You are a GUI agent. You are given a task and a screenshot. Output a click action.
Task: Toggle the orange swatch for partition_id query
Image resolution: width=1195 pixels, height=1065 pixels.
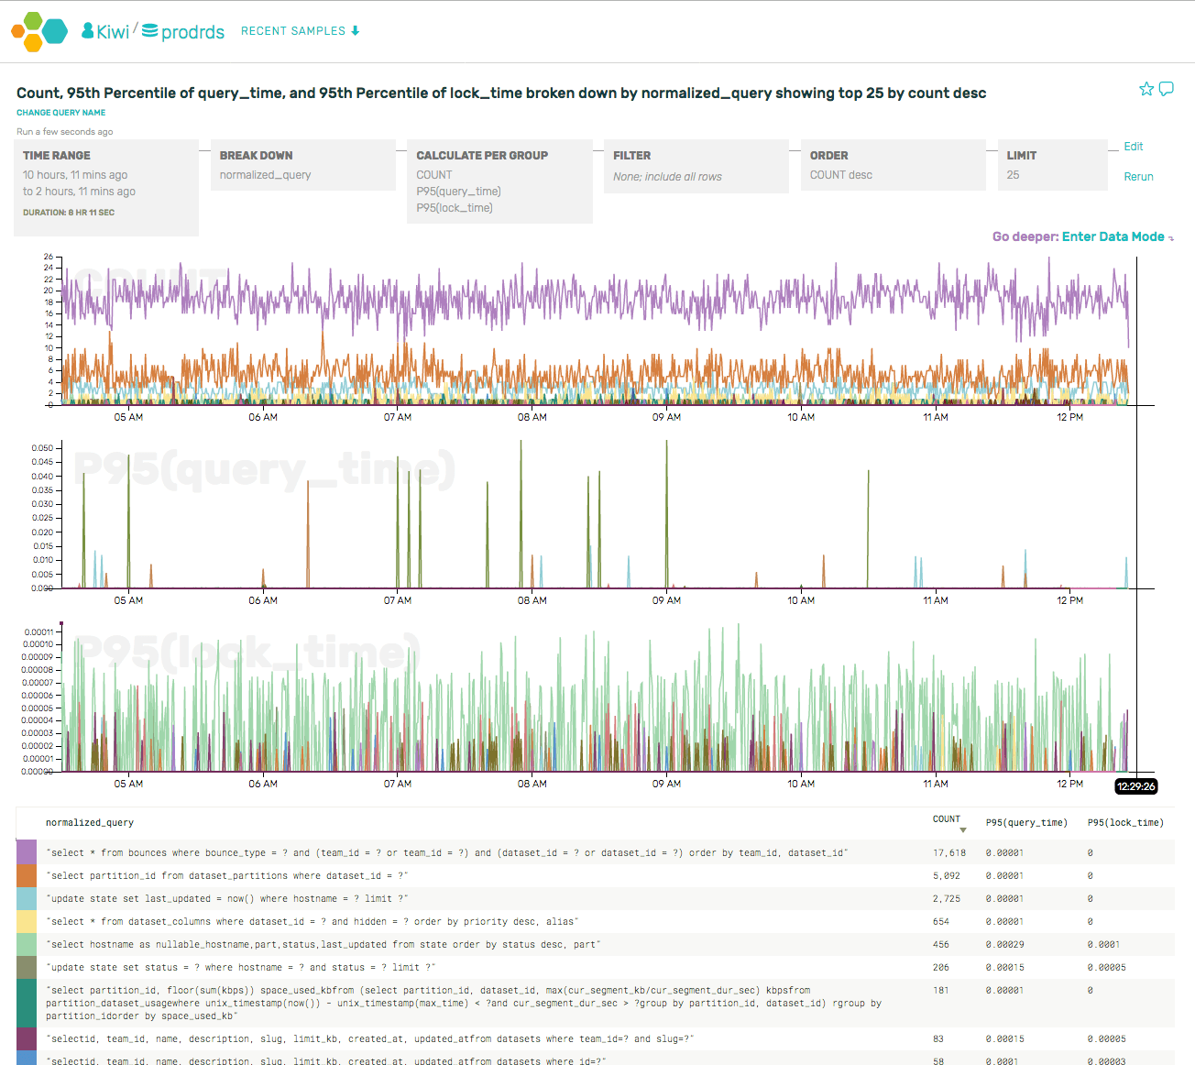[26, 875]
